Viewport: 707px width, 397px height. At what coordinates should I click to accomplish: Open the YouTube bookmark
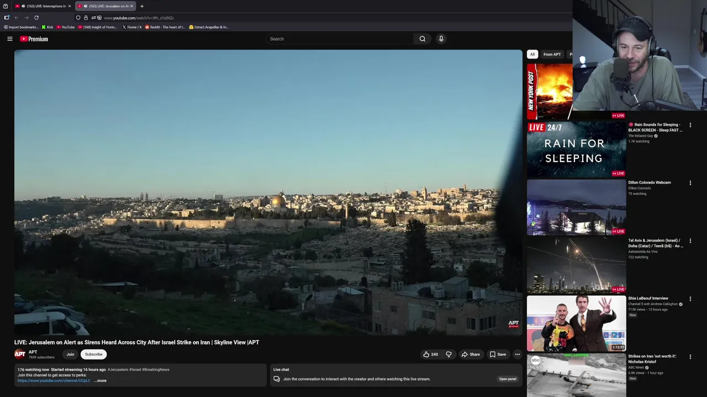coord(66,27)
